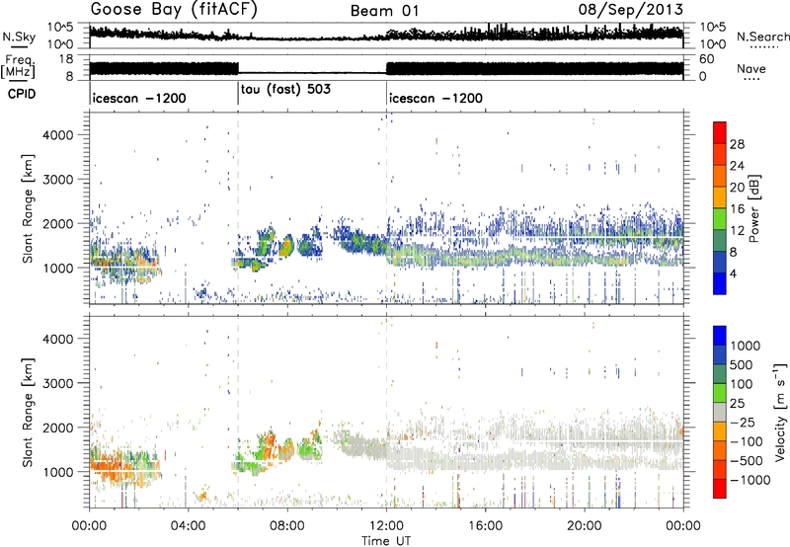The height and width of the screenshot is (547, 790).
Task: Click the 'Time UT' axis title
Action: (386, 541)
